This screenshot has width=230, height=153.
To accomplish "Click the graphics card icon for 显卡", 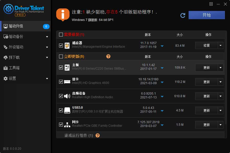I will coord(67,82).
